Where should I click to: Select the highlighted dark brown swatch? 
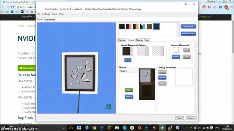pyautogui.click(x=156, y=27)
